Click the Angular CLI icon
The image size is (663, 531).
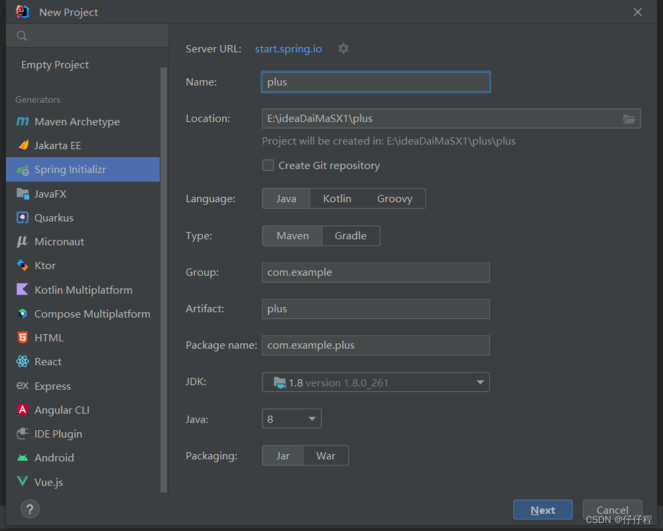(x=23, y=410)
